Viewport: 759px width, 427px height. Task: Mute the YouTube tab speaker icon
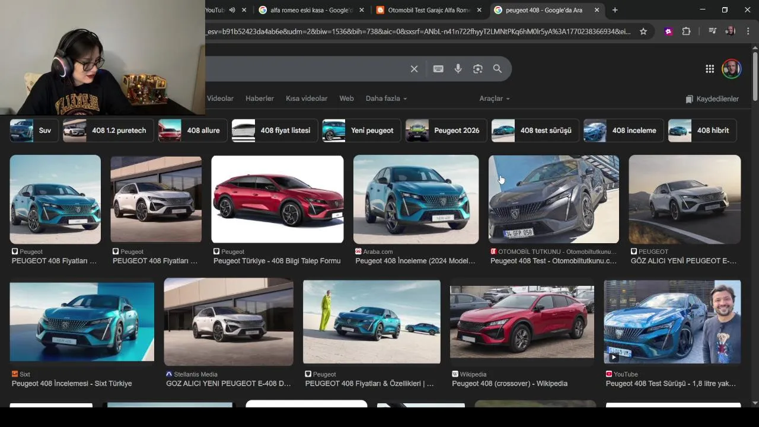[x=232, y=10]
